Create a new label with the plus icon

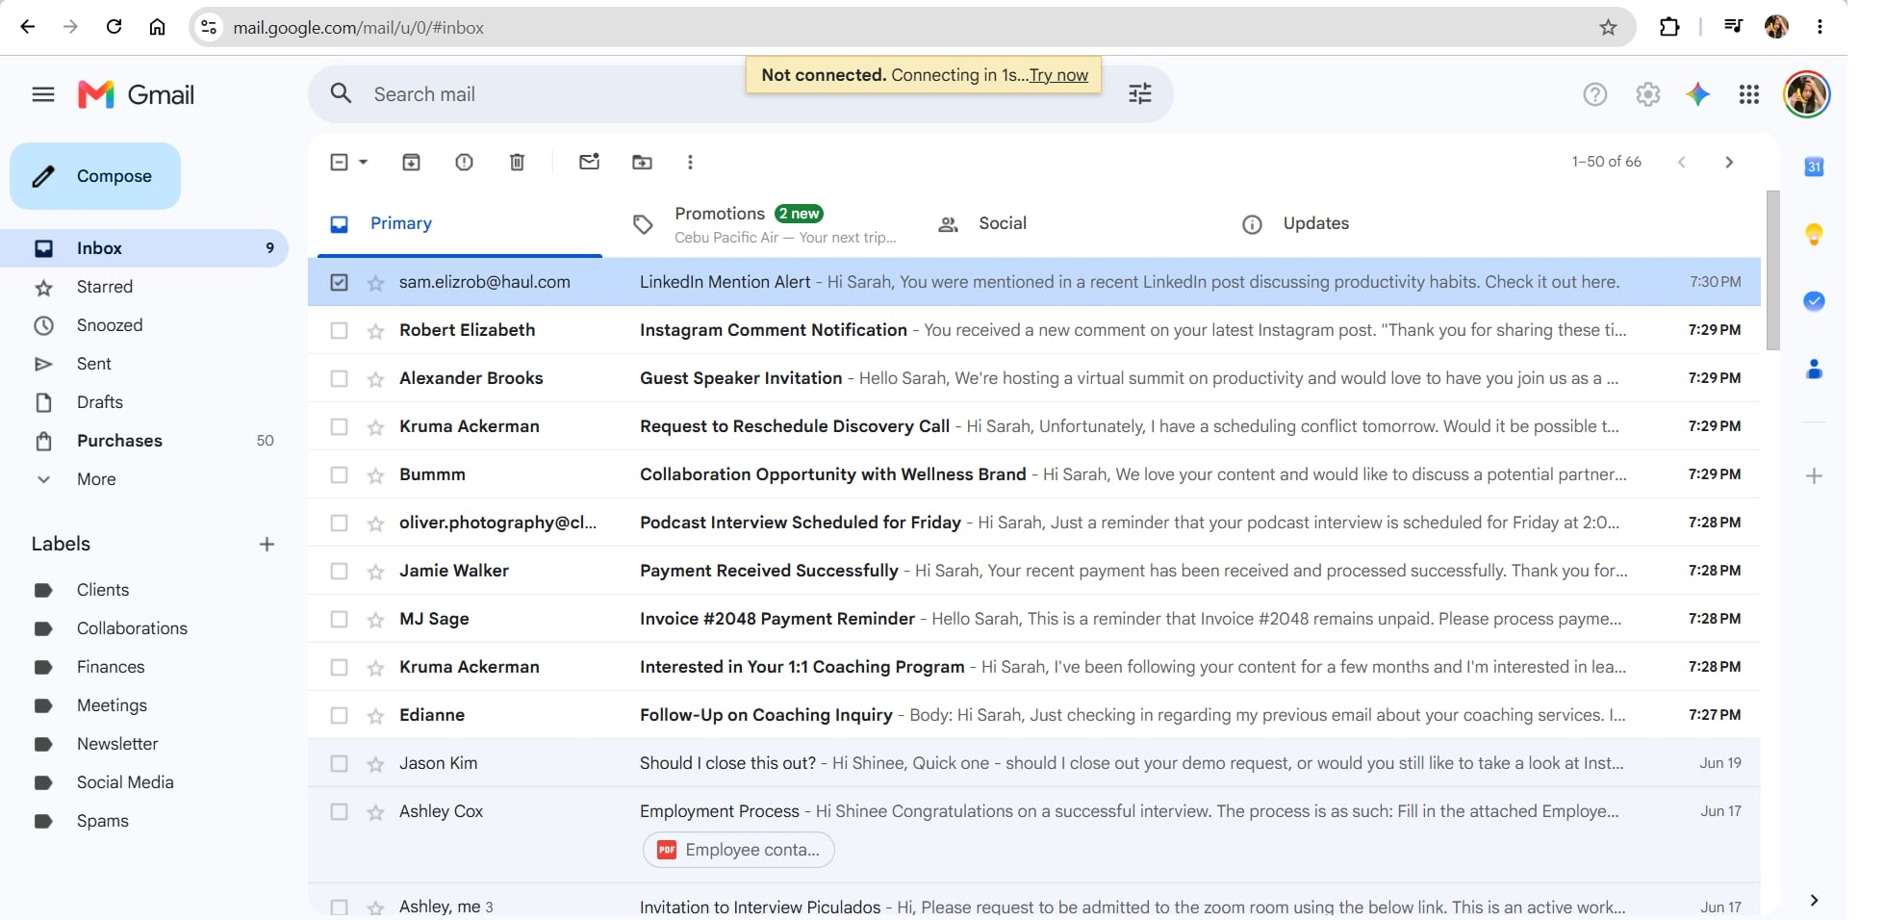[x=267, y=544]
